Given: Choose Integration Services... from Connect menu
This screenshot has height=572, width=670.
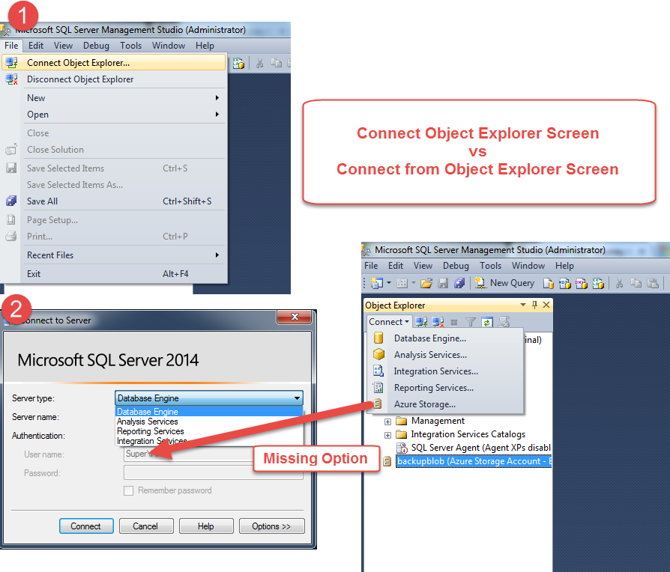Looking at the screenshot, I should 445,371.
